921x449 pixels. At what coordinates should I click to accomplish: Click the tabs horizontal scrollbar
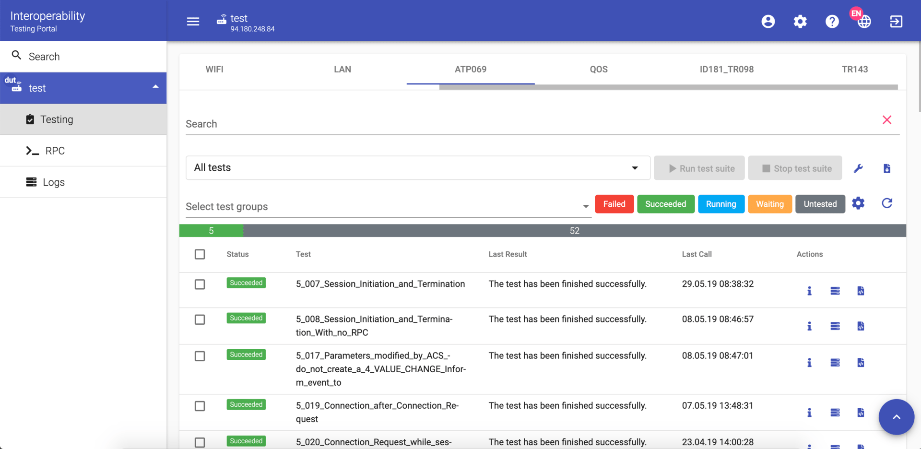click(x=668, y=87)
